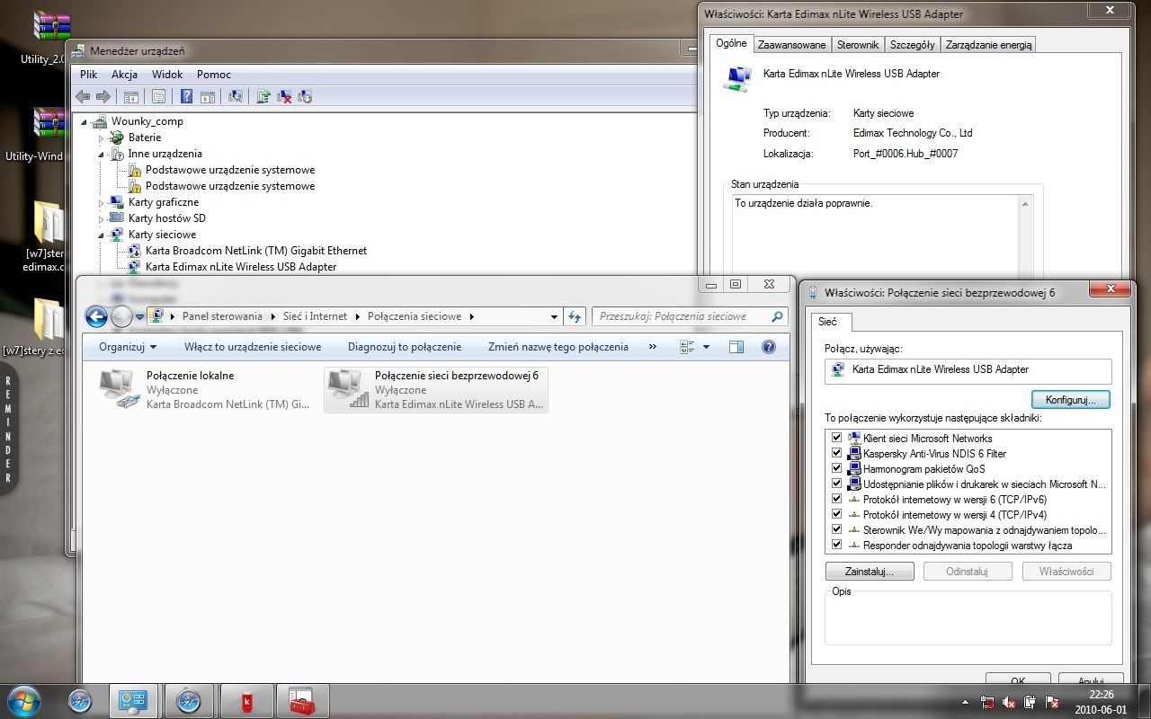Collapse Inne urządzenia tree node
Image resolution: width=1151 pixels, height=719 pixels.
[102, 155]
